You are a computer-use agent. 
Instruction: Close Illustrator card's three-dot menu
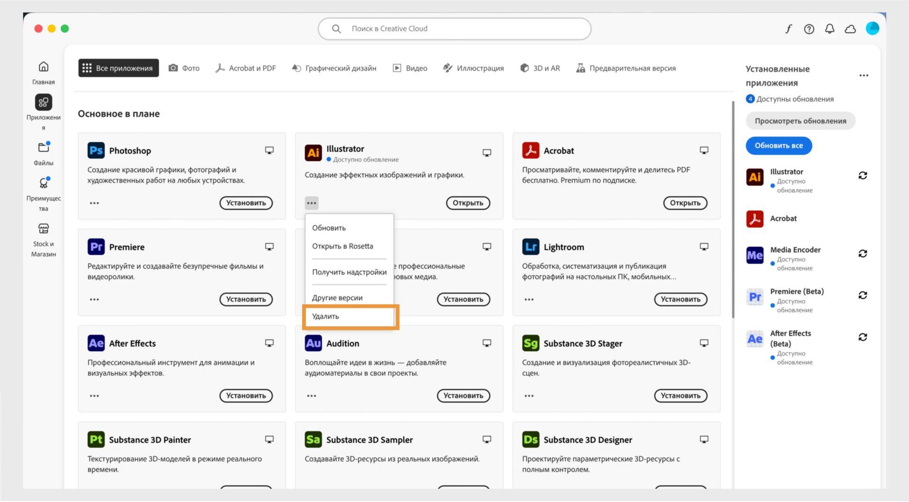tap(312, 203)
